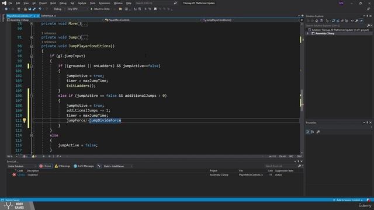This screenshot has height=210, width=374.
Task: Click the Error List filter icon
Action: tap(99, 166)
